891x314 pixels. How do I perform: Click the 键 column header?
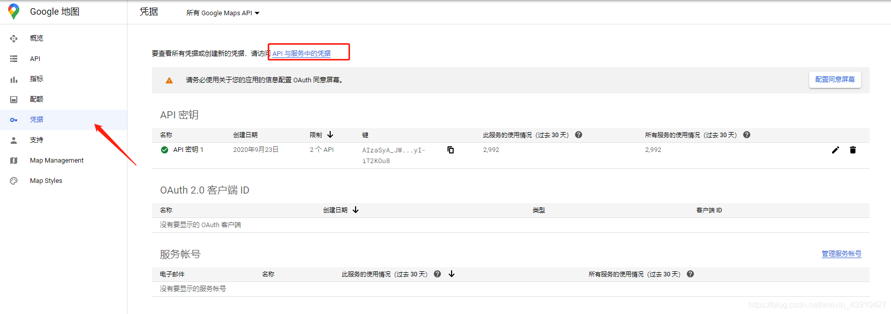(365, 135)
